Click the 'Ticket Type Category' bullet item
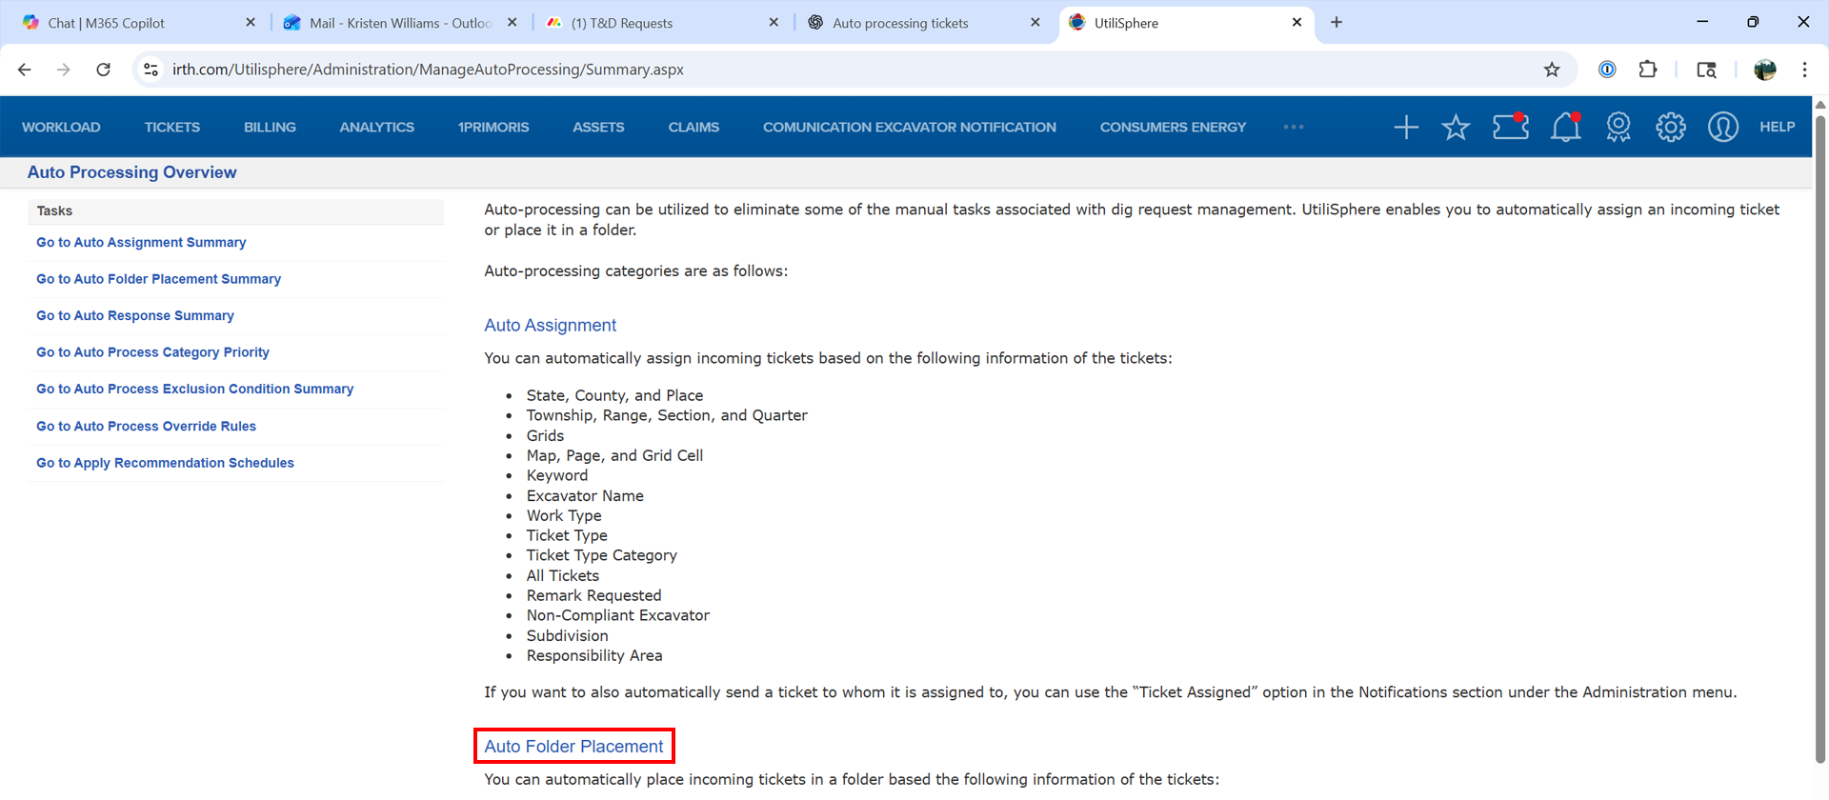Image resolution: width=1829 pixels, height=800 pixels. tap(601, 555)
